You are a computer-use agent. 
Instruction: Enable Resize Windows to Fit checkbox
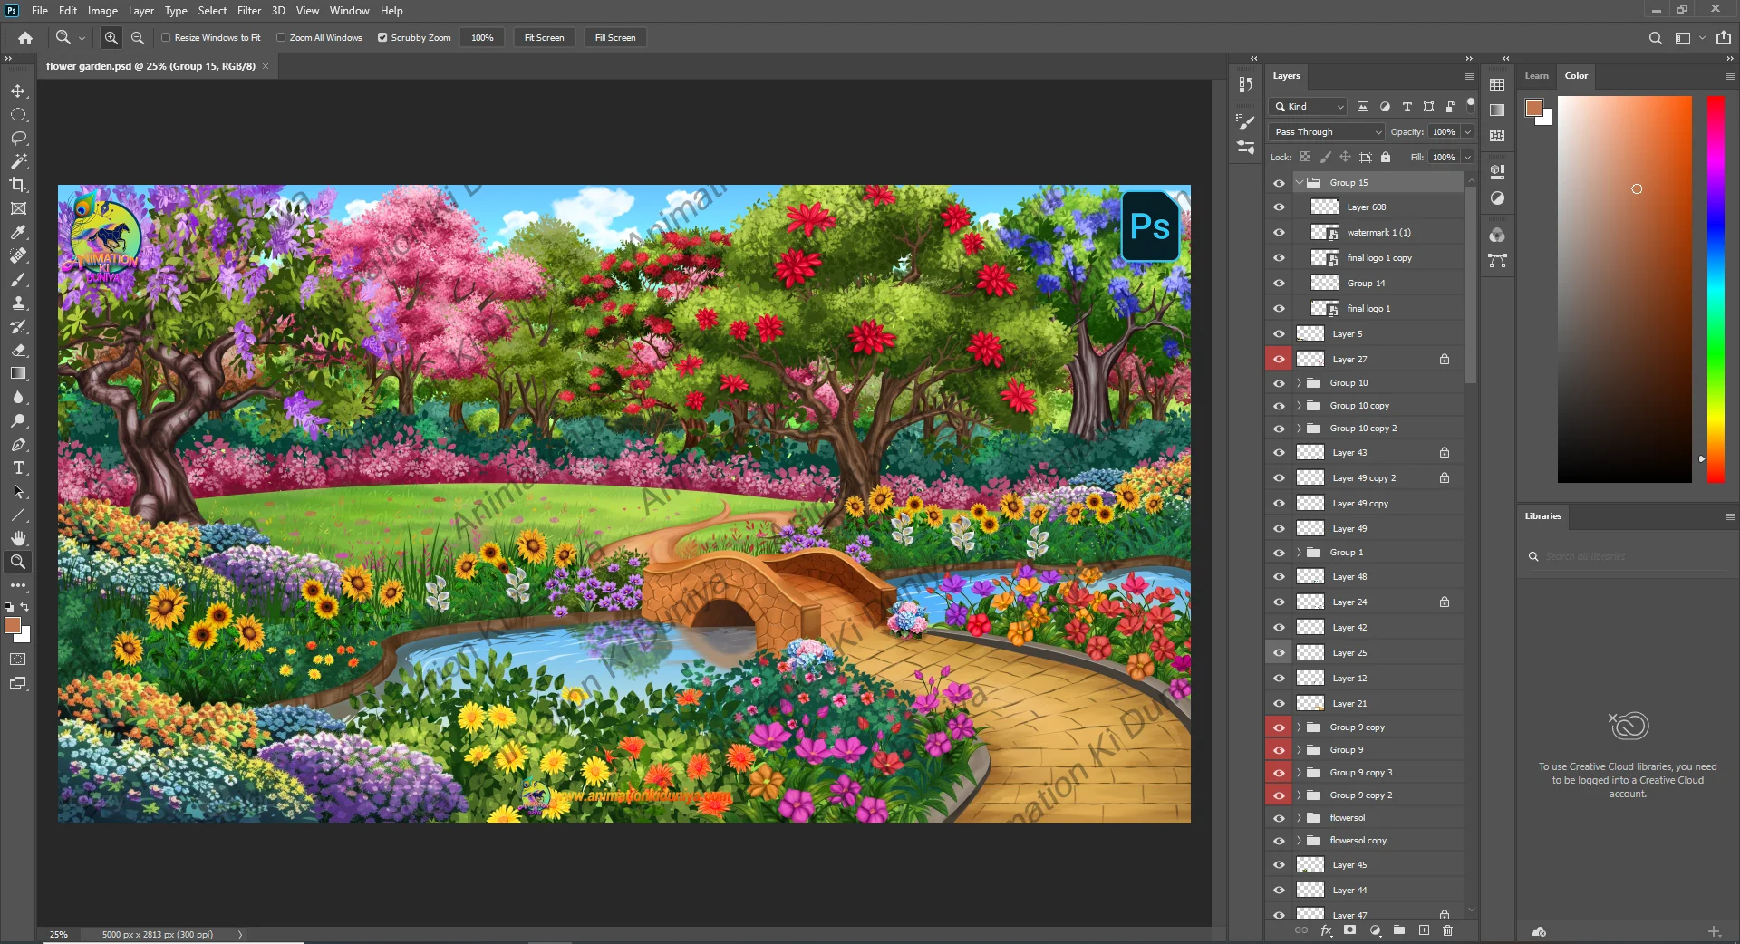click(166, 38)
